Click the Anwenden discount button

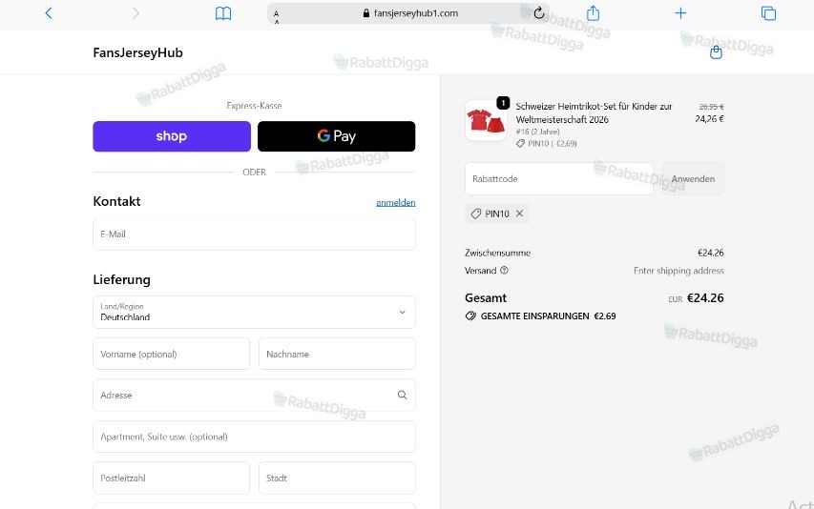click(693, 179)
